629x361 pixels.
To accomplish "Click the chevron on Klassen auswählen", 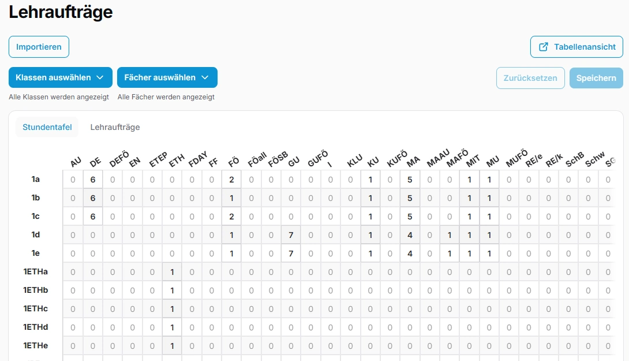I will [x=100, y=77].
